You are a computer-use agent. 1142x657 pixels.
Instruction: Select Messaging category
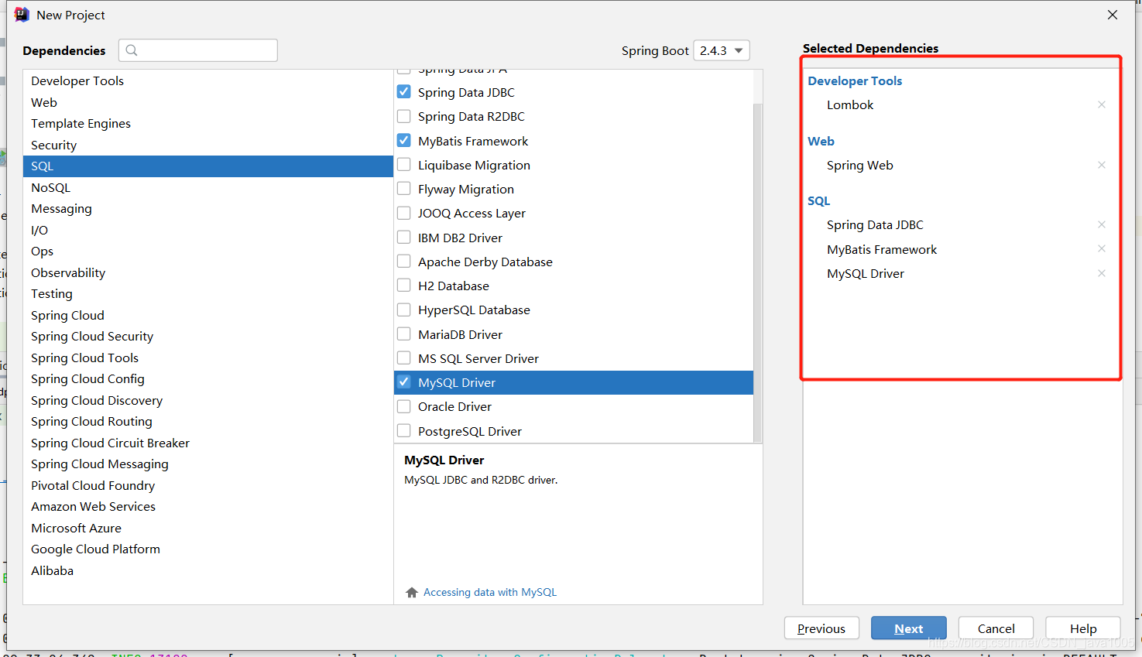tap(208, 208)
